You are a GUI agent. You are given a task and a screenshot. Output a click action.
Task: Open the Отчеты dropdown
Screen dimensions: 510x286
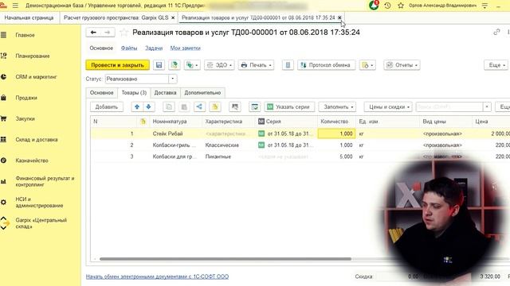[402, 65]
